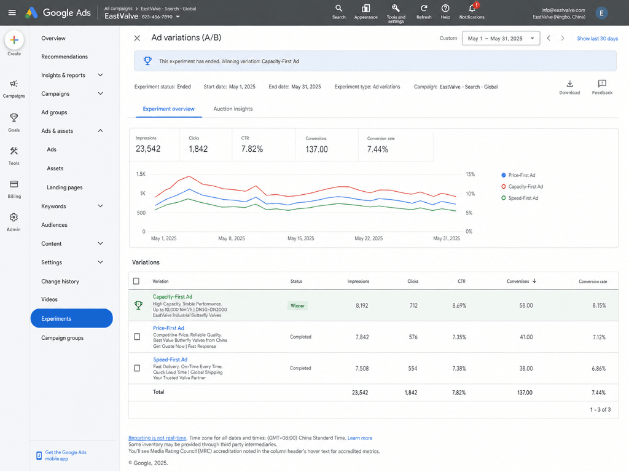Switch to Auction insights tab

(233, 109)
